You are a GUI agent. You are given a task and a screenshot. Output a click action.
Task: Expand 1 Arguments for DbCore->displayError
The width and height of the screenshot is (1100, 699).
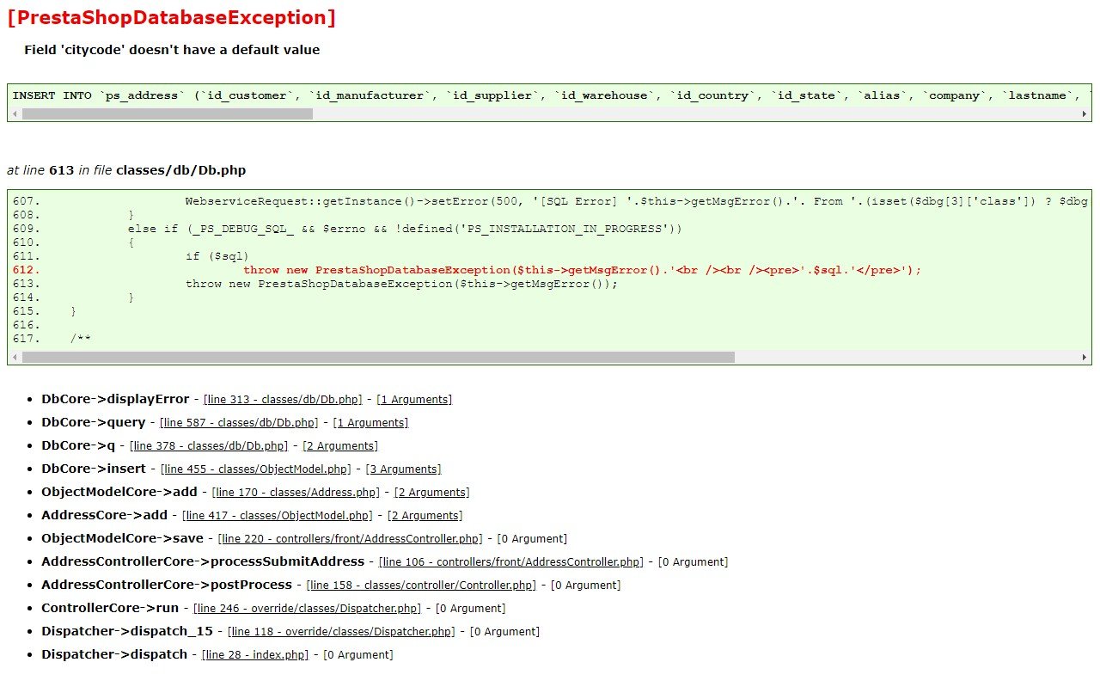click(414, 400)
